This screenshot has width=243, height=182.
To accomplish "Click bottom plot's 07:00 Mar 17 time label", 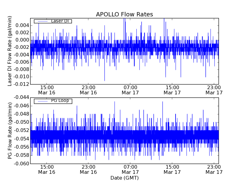I will click(x=130, y=169).
